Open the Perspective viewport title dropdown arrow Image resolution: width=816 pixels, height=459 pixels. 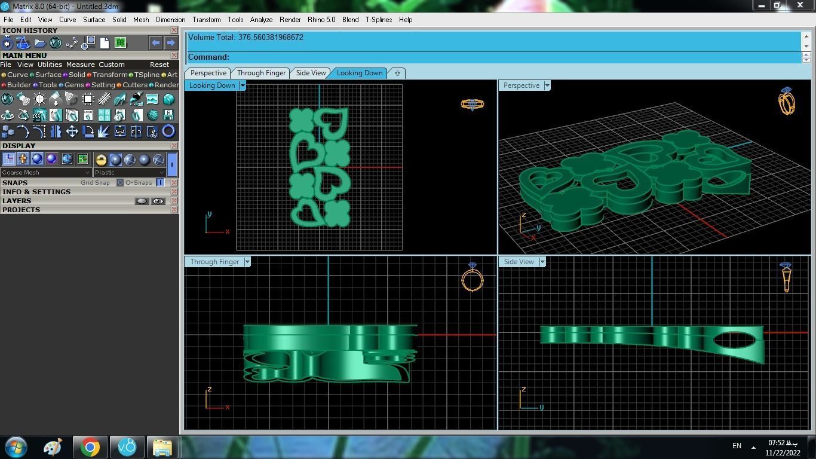coord(547,85)
